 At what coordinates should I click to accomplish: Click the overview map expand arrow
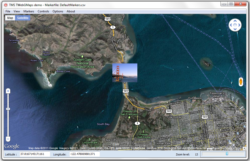click(244, 149)
